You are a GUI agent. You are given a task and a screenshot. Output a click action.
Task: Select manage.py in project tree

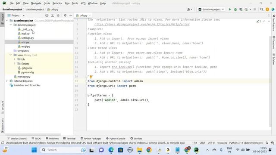pyautogui.click(x=24, y=77)
